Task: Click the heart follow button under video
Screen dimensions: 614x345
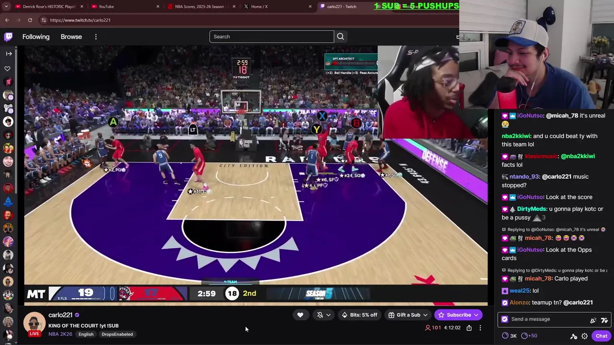Action: [300, 315]
